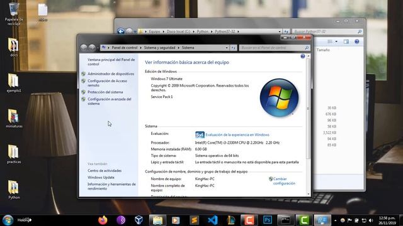
Task: Click the Tamaño column header in Explorer
Action: pyautogui.click(x=323, y=50)
